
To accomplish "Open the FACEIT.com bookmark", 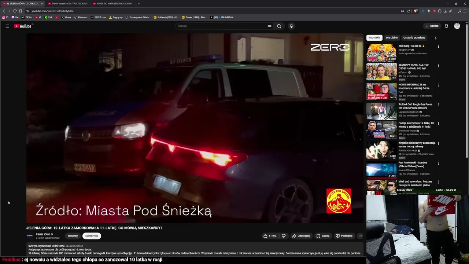I will tap(98, 17).
